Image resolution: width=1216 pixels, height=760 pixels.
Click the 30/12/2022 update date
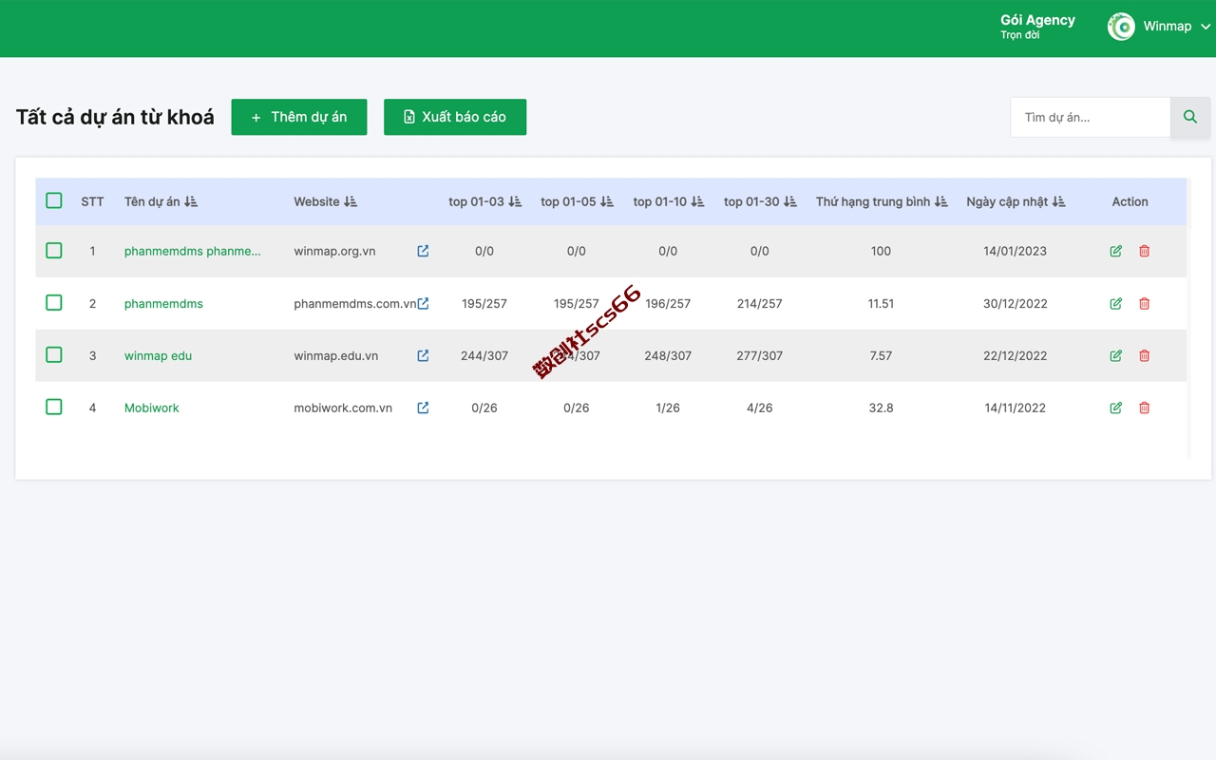[1015, 304]
